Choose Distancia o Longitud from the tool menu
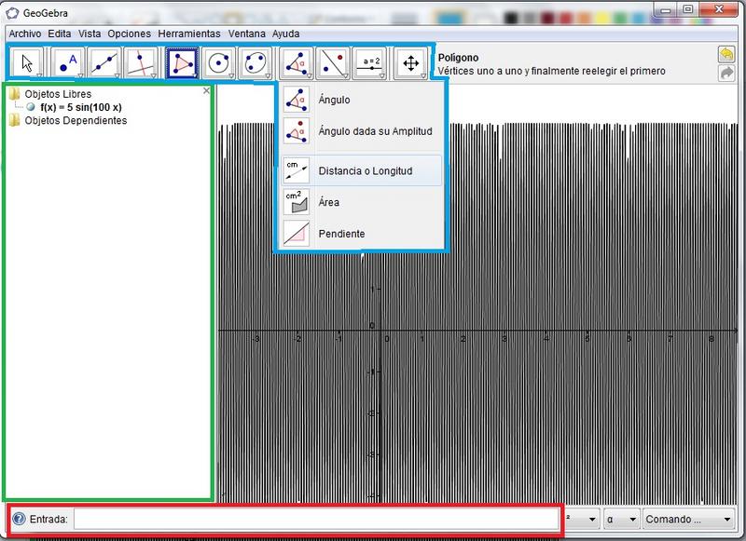 point(364,171)
